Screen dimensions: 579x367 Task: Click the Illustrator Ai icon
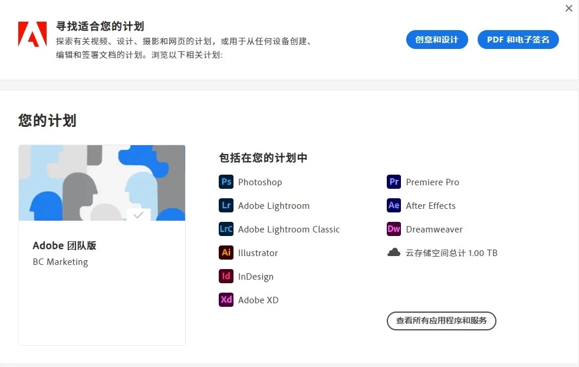[x=226, y=253]
